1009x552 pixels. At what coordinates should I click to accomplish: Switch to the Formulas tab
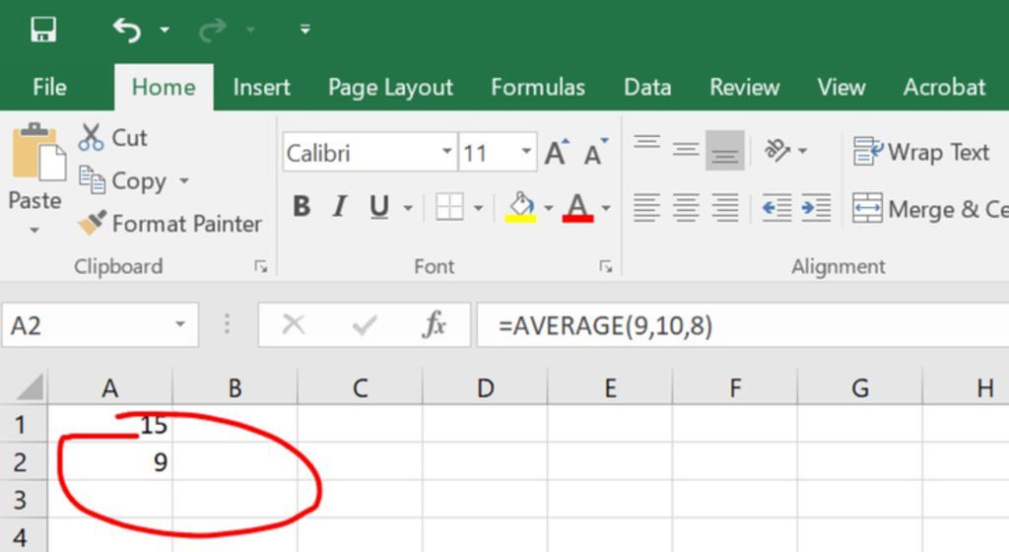point(538,87)
